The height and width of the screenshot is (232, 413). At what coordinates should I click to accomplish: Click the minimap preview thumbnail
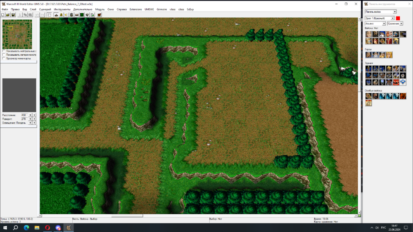tap(17, 34)
